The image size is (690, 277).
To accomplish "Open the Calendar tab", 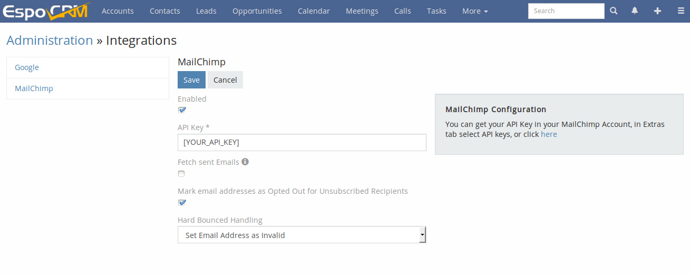I will [314, 11].
